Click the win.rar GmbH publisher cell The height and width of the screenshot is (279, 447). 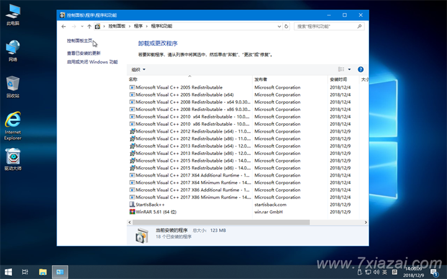[269, 212]
